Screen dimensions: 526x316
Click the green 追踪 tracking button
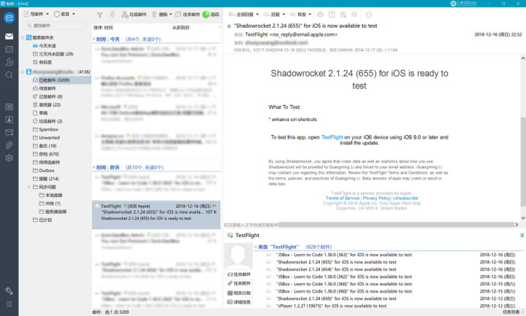coord(211,15)
